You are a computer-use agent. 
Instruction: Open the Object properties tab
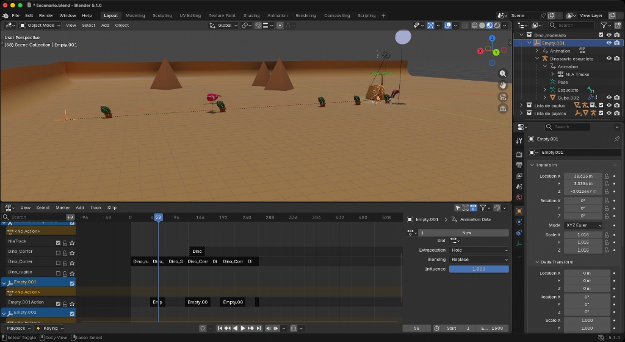[519, 211]
